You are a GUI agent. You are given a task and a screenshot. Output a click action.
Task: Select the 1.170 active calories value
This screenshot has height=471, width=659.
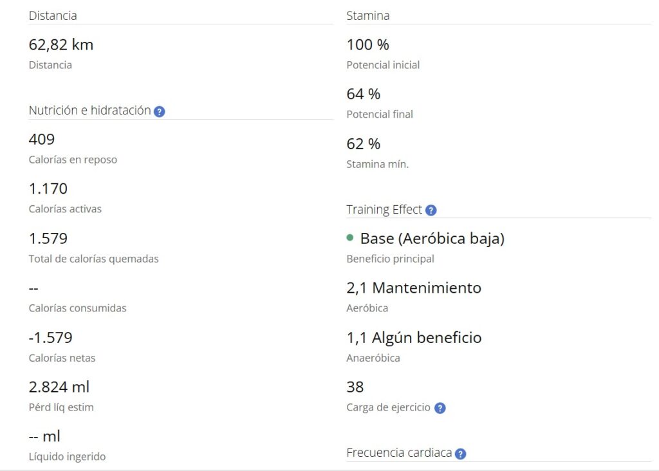click(48, 189)
